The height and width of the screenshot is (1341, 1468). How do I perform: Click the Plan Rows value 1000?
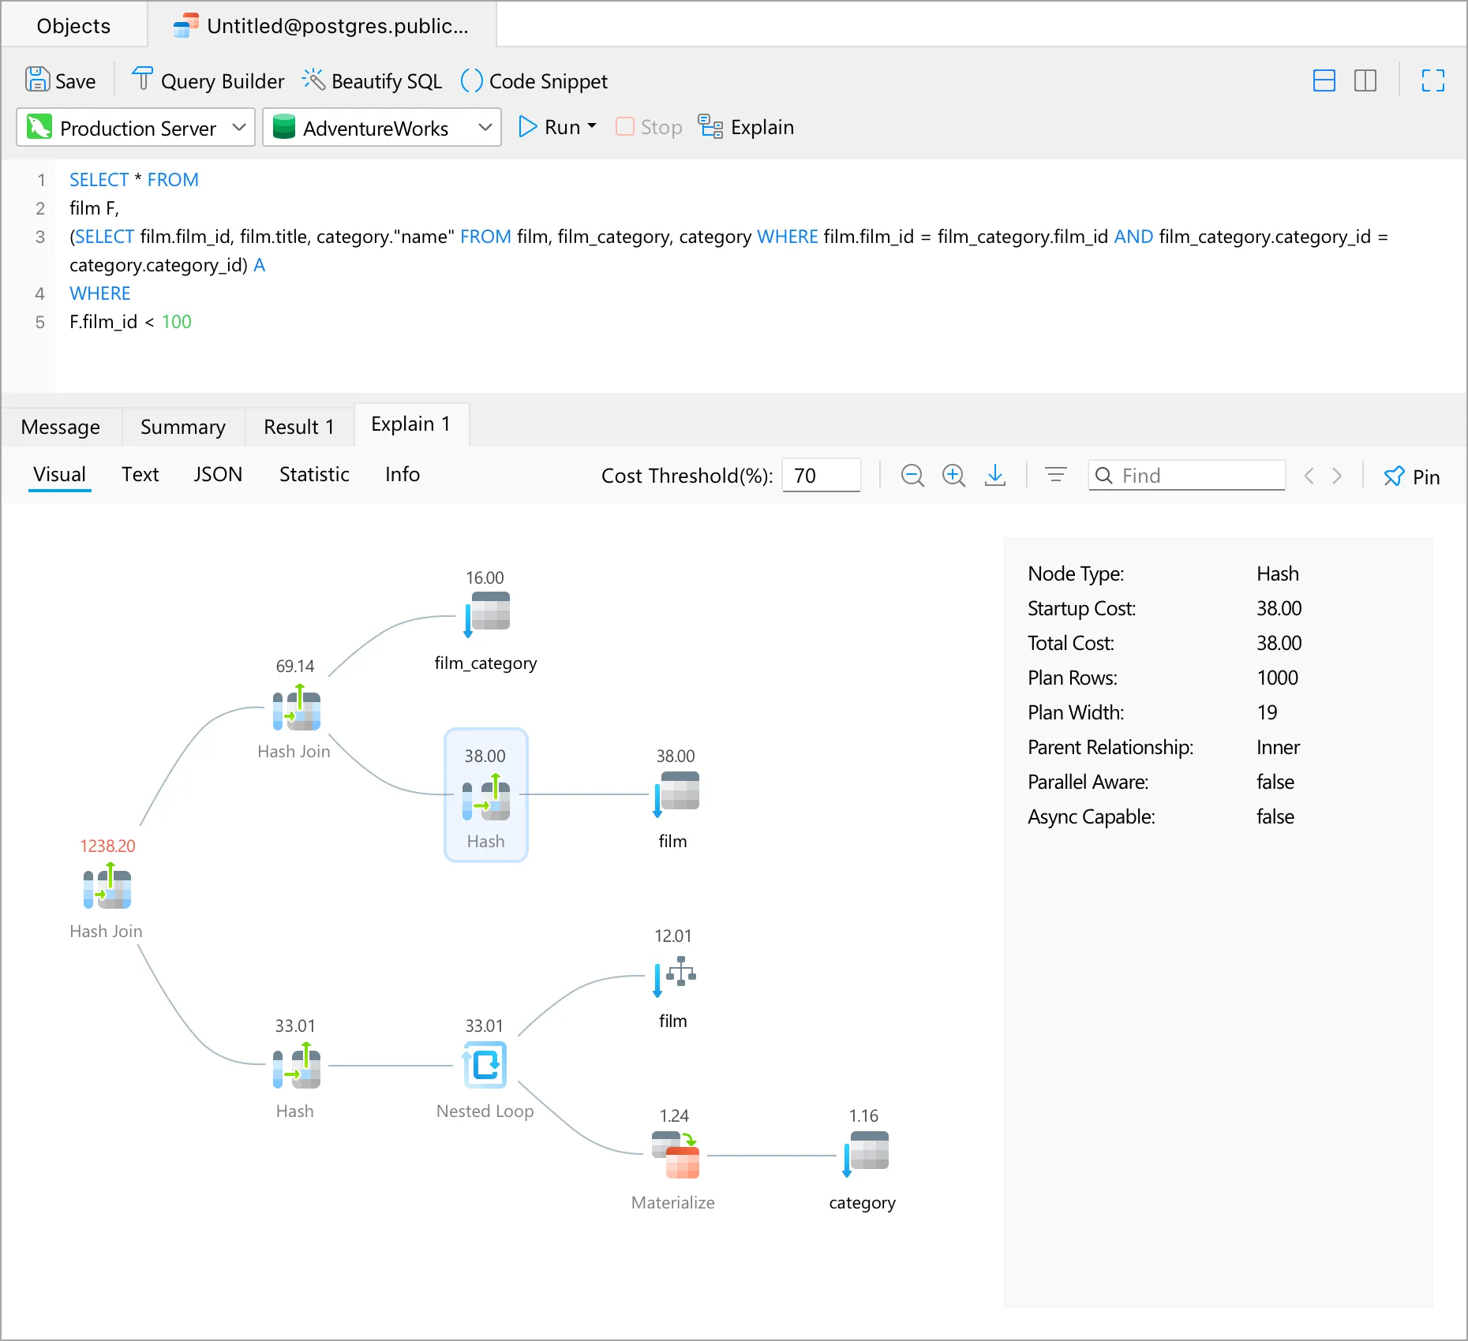(x=1278, y=678)
